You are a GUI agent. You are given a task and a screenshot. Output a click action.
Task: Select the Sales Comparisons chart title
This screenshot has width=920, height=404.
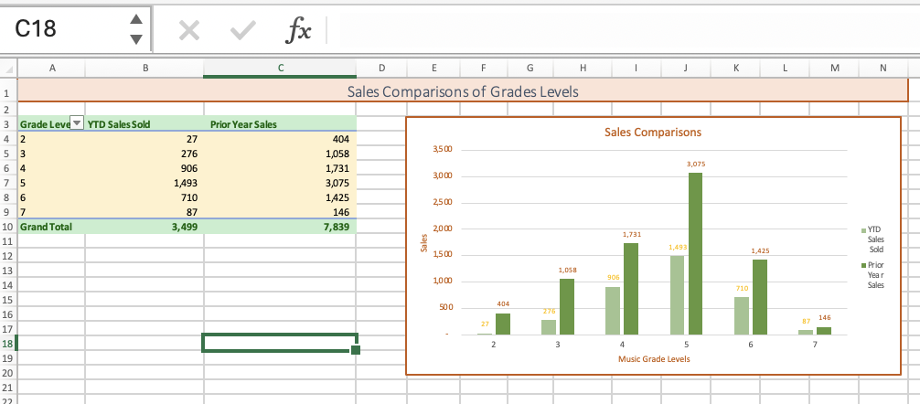coord(653,133)
